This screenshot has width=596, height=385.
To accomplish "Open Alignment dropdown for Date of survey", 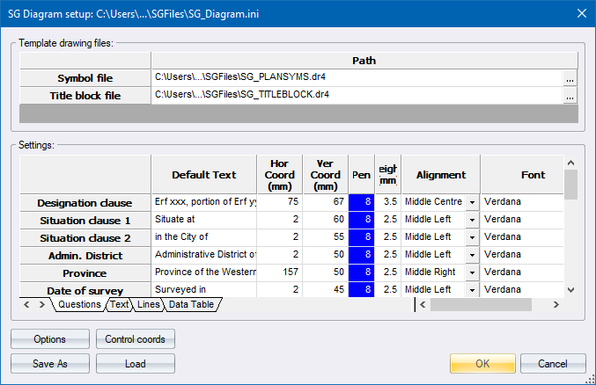I will click(x=472, y=289).
